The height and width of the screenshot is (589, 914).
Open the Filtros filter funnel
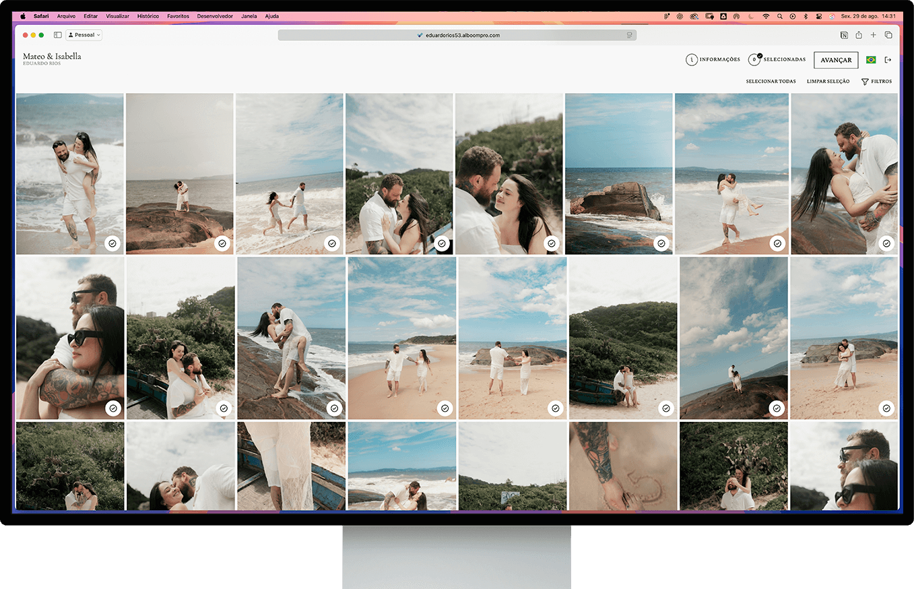click(x=865, y=82)
